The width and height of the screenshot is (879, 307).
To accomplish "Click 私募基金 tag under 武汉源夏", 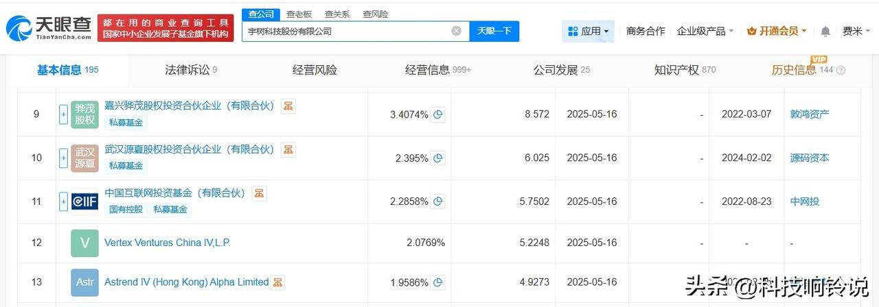I will [x=126, y=166].
